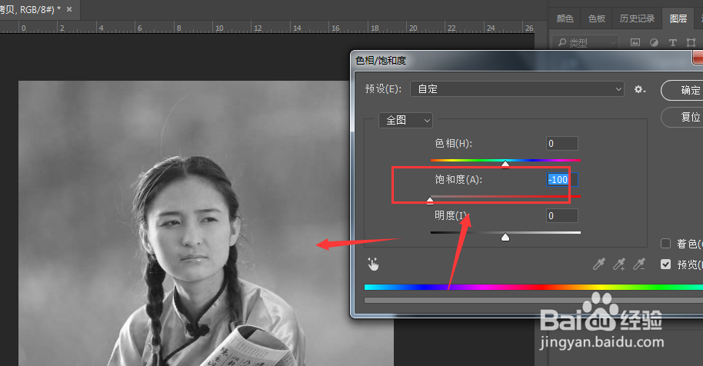The height and width of the screenshot is (366, 703).
Task: Open the 历史记录 panel tab
Action: [x=637, y=18]
